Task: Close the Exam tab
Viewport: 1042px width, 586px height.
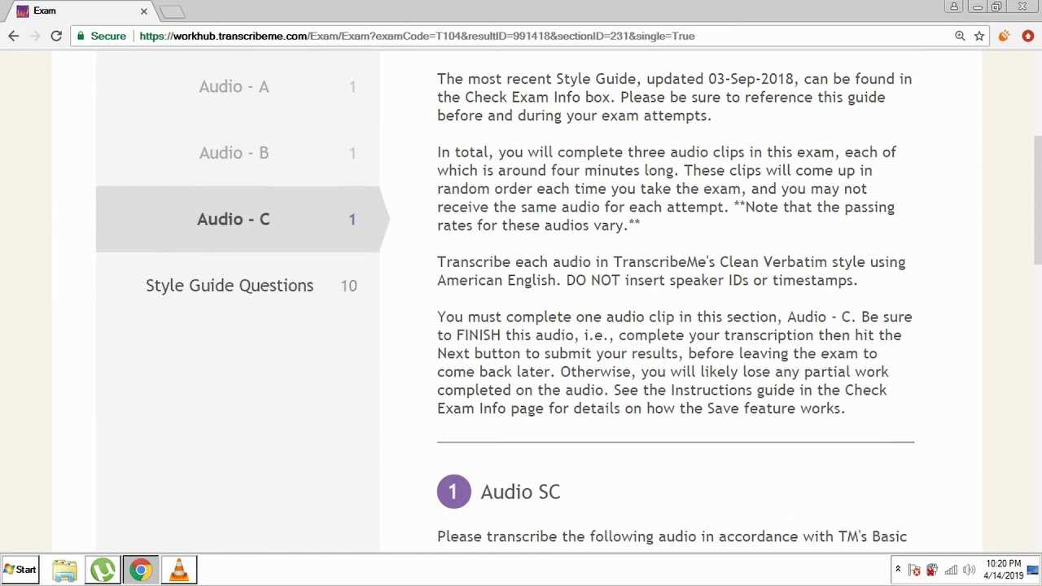Action: point(144,11)
